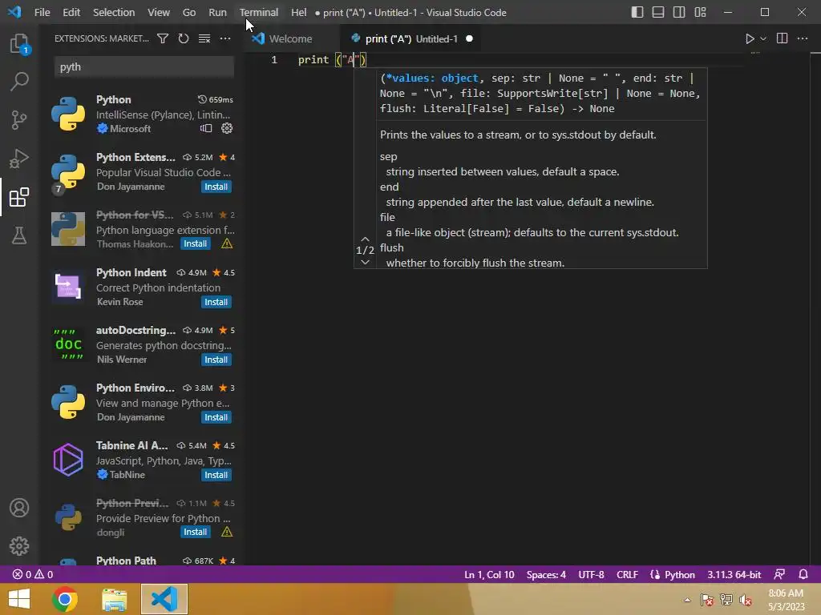Open the Terminal menu
The width and height of the screenshot is (821, 615).
[x=259, y=12]
